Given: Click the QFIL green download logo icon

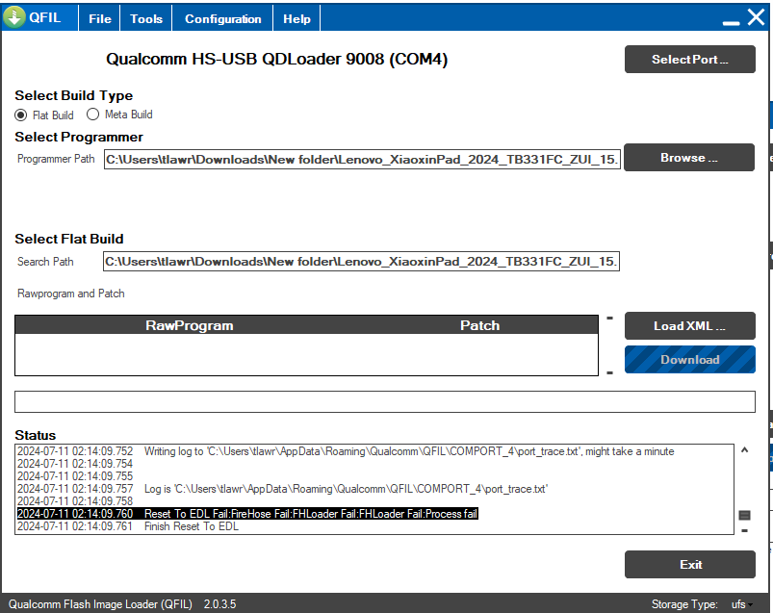Looking at the screenshot, I should pos(13,17).
